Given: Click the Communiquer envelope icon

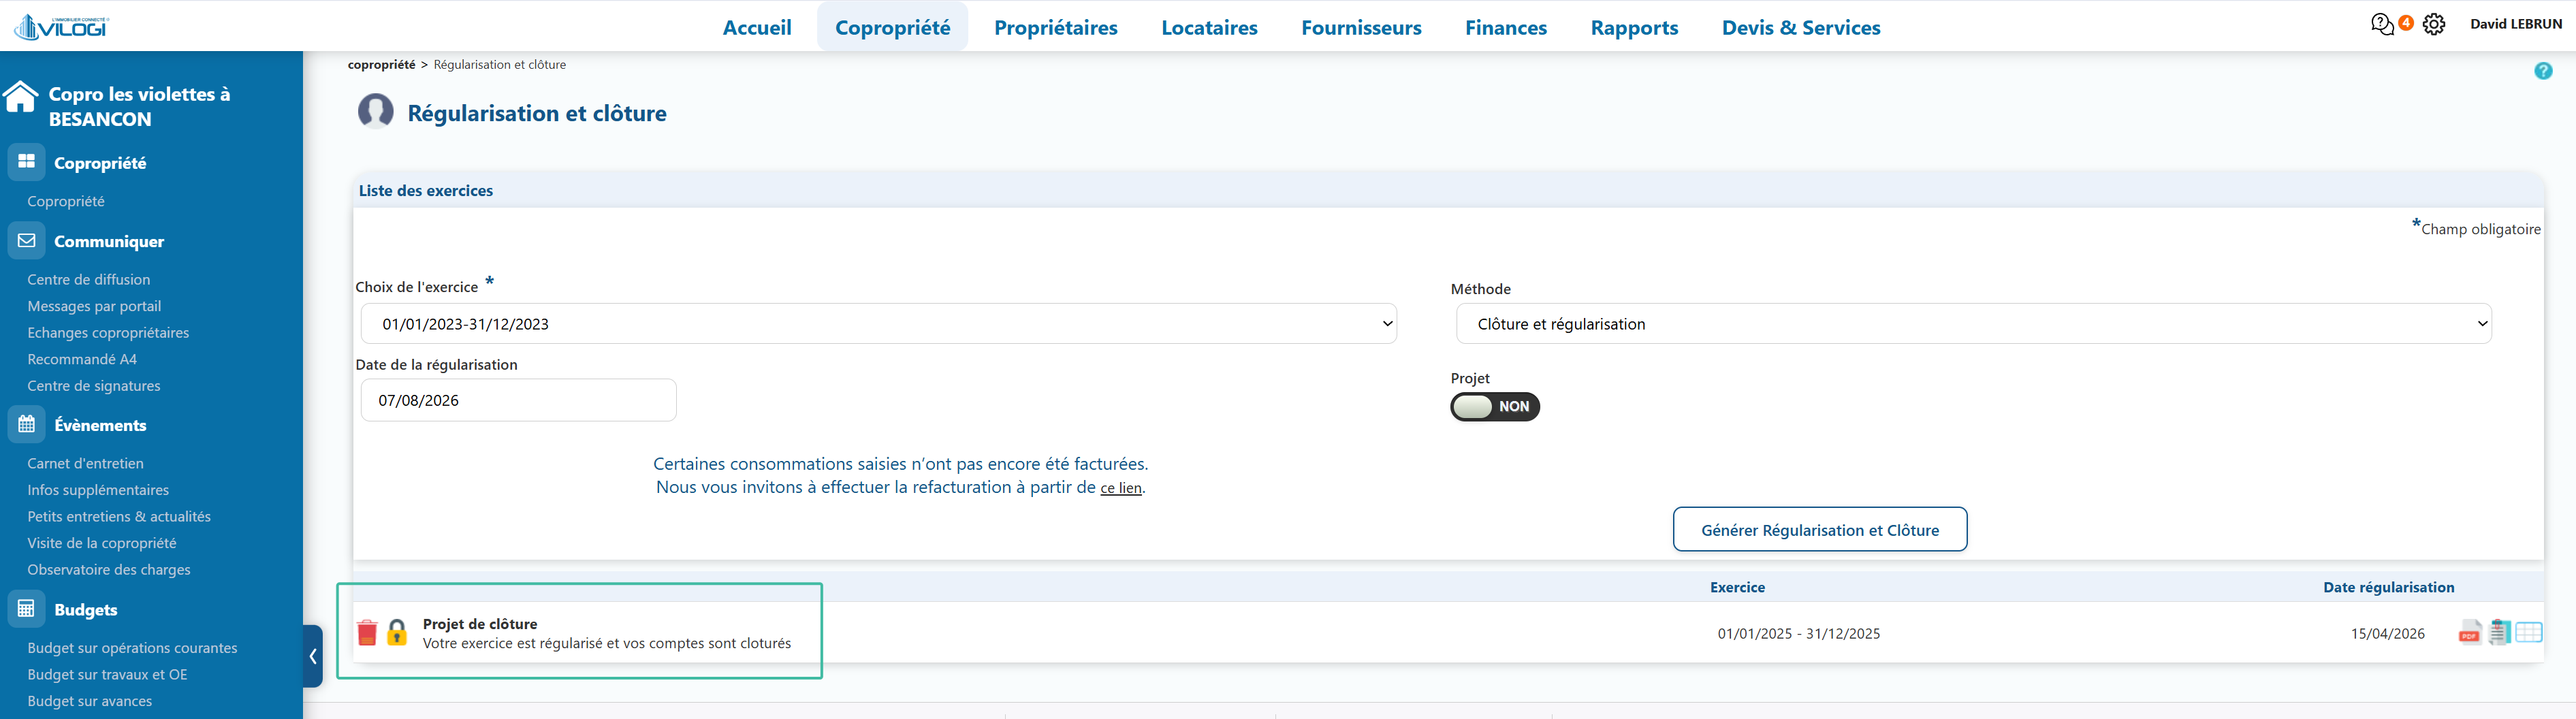Looking at the screenshot, I should click(x=27, y=240).
